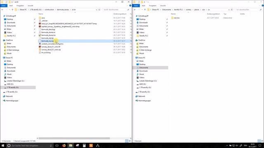Open recent locations dropdown in the right window
This screenshot has height=148, width=264.
[142, 10]
